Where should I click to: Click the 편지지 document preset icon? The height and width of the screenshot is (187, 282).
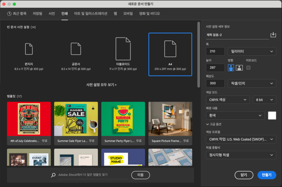pos(29,49)
